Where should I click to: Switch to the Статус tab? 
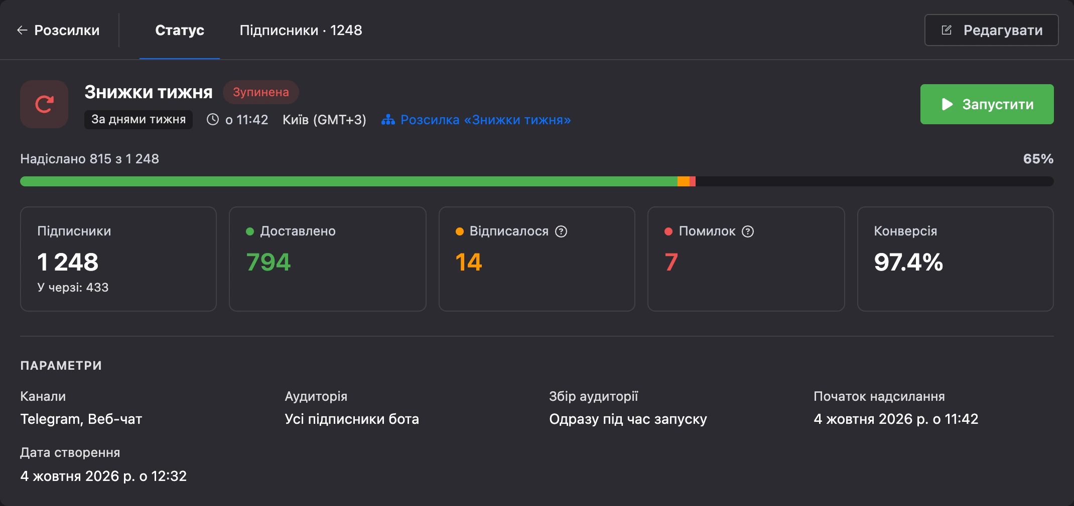click(x=180, y=31)
